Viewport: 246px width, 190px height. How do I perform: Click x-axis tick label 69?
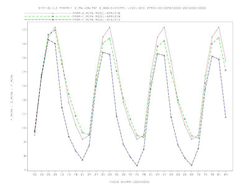coord(192,174)
